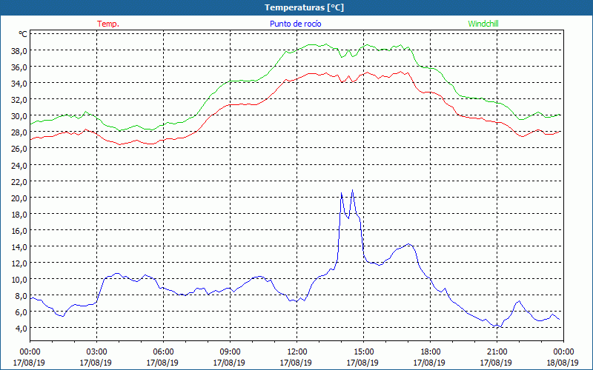Click the 'Temperaturas [°C]' chart title
Screen dimensions: 593x370
[304, 7]
